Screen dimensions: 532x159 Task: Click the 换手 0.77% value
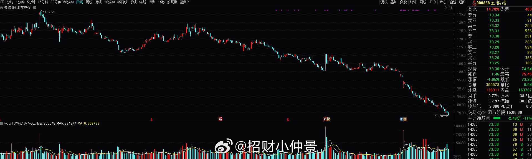[x=494, y=96]
